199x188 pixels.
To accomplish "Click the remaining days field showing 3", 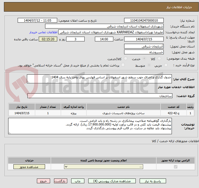I will 75,39.
